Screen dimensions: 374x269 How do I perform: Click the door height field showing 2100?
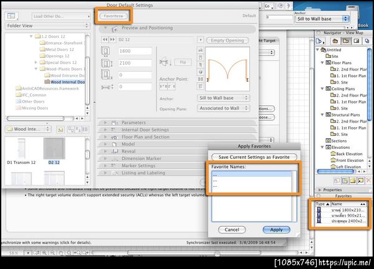(x=135, y=63)
